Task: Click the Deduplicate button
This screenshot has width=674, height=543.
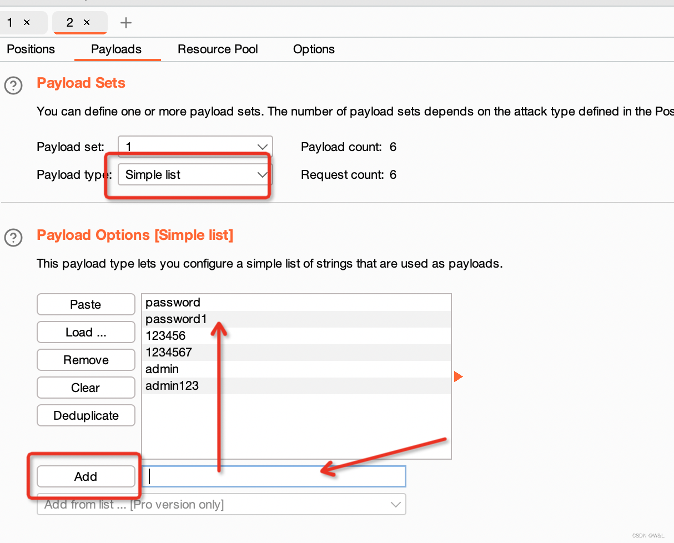Action: click(86, 415)
